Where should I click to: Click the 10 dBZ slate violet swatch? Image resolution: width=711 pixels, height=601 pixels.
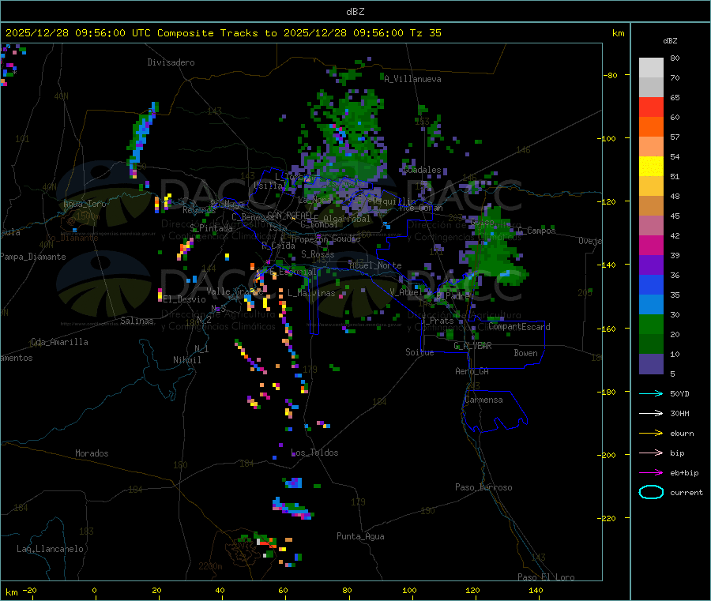pyautogui.click(x=651, y=364)
